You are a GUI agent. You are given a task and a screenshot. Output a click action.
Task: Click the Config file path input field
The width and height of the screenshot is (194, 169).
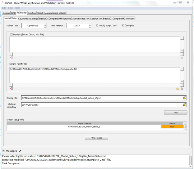point(102,98)
